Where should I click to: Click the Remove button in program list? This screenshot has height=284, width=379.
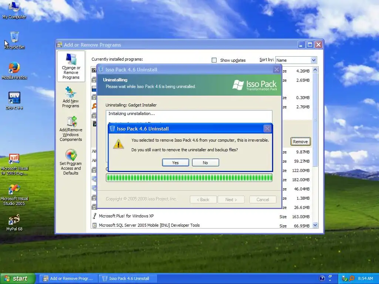pyautogui.click(x=301, y=142)
